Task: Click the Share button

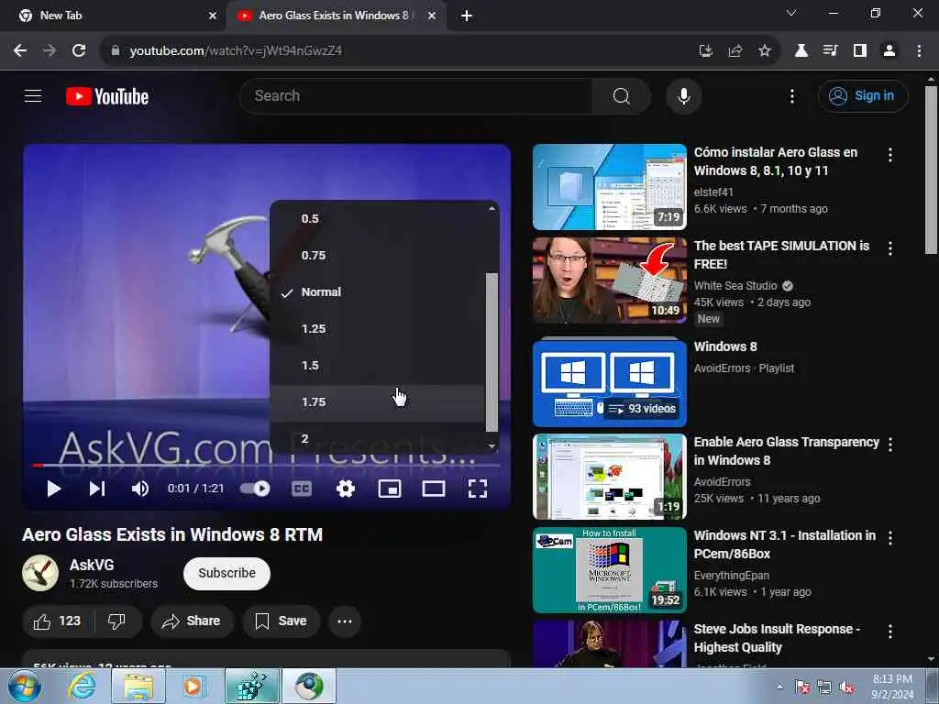Action: pyautogui.click(x=192, y=621)
